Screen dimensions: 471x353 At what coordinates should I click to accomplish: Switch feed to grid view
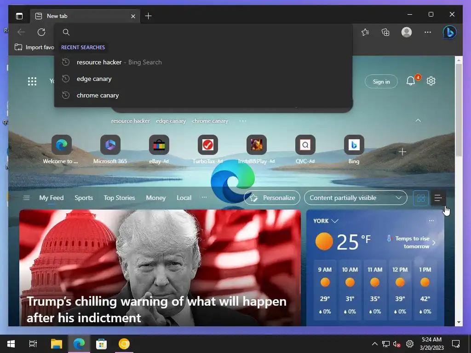click(x=421, y=198)
